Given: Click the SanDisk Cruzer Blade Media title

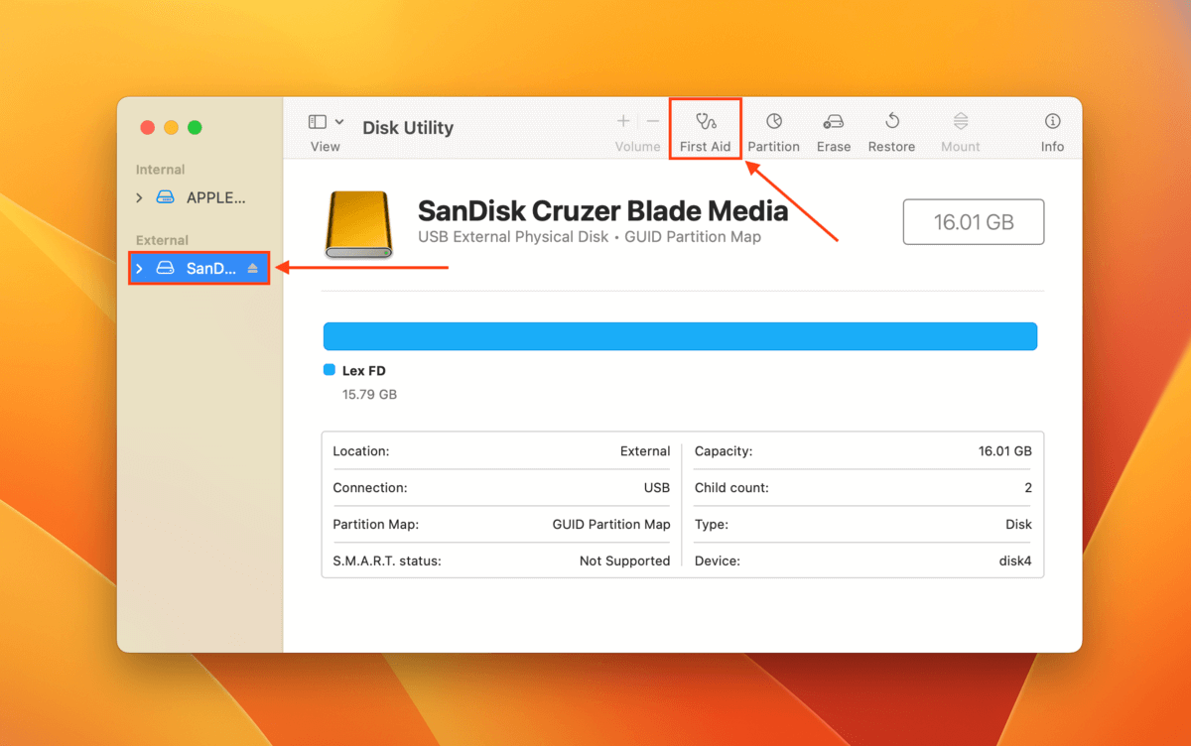Looking at the screenshot, I should point(602,210).
